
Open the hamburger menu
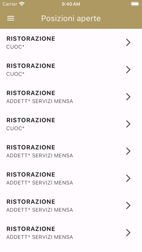[x=11, y=18]
